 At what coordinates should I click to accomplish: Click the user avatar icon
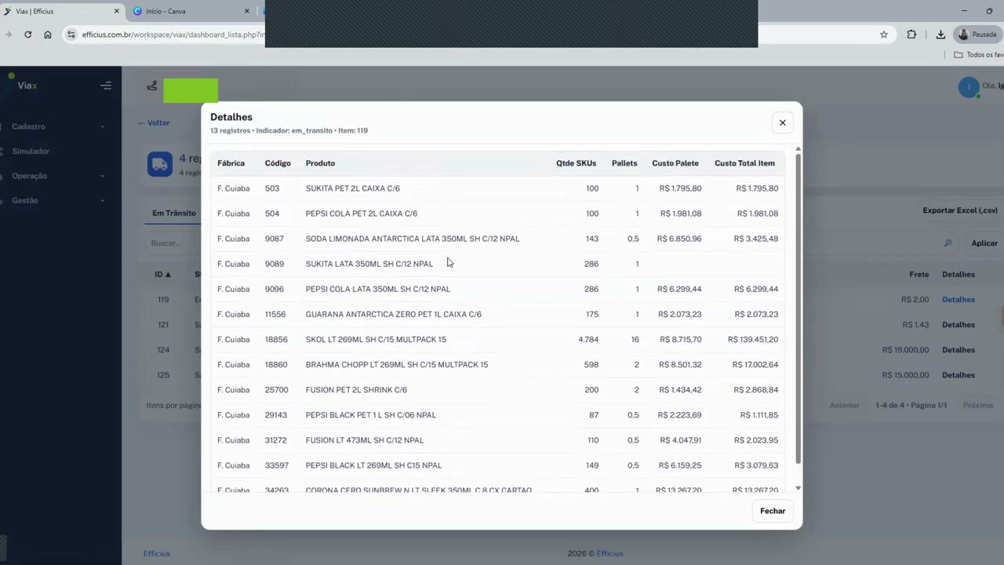(969, 87)
